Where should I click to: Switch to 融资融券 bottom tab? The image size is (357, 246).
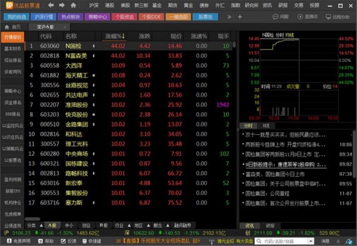point(182,226)
